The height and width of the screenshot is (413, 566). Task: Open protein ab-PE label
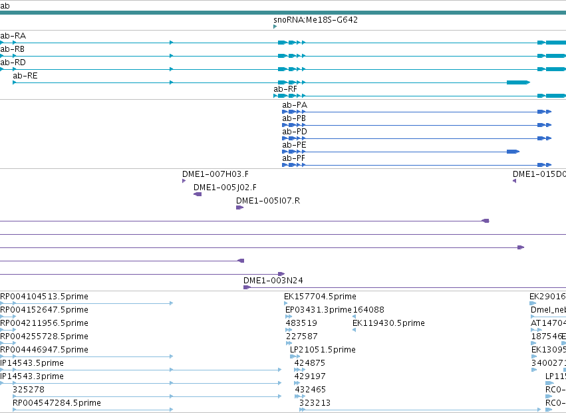pyautogui.click(x=294, y=145)
